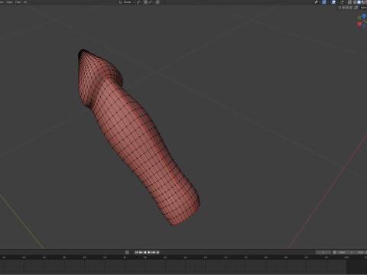Play the animation forward
This screenshot has width=367, height=275.
[149, 252]
